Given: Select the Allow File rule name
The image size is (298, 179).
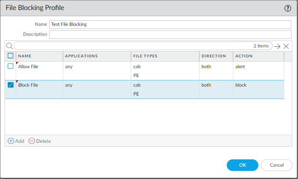Looking at the screenshot, I should 28,67.
